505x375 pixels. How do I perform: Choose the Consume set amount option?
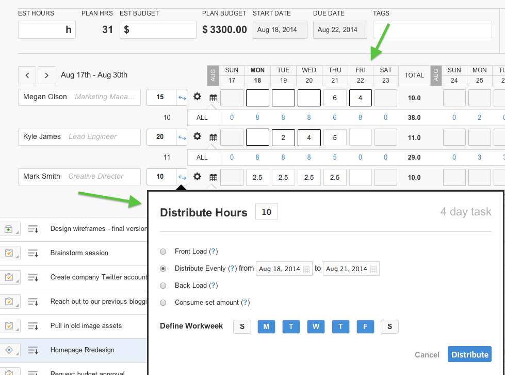[164, 303]
